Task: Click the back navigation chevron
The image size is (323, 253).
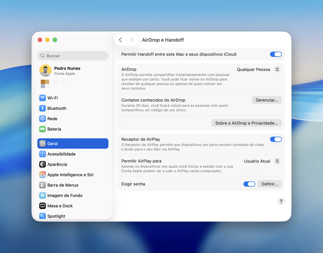Action: coord(120,40)
